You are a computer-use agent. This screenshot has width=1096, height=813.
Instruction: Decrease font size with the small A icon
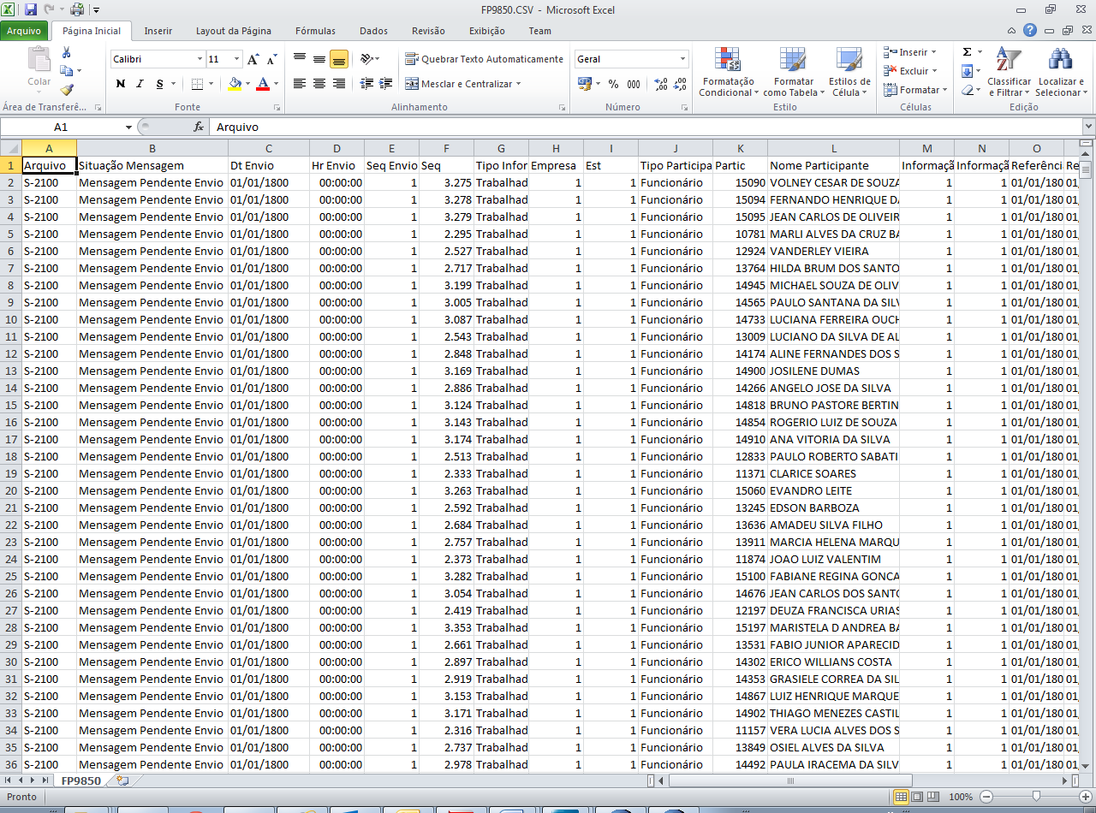click(271, 59)
